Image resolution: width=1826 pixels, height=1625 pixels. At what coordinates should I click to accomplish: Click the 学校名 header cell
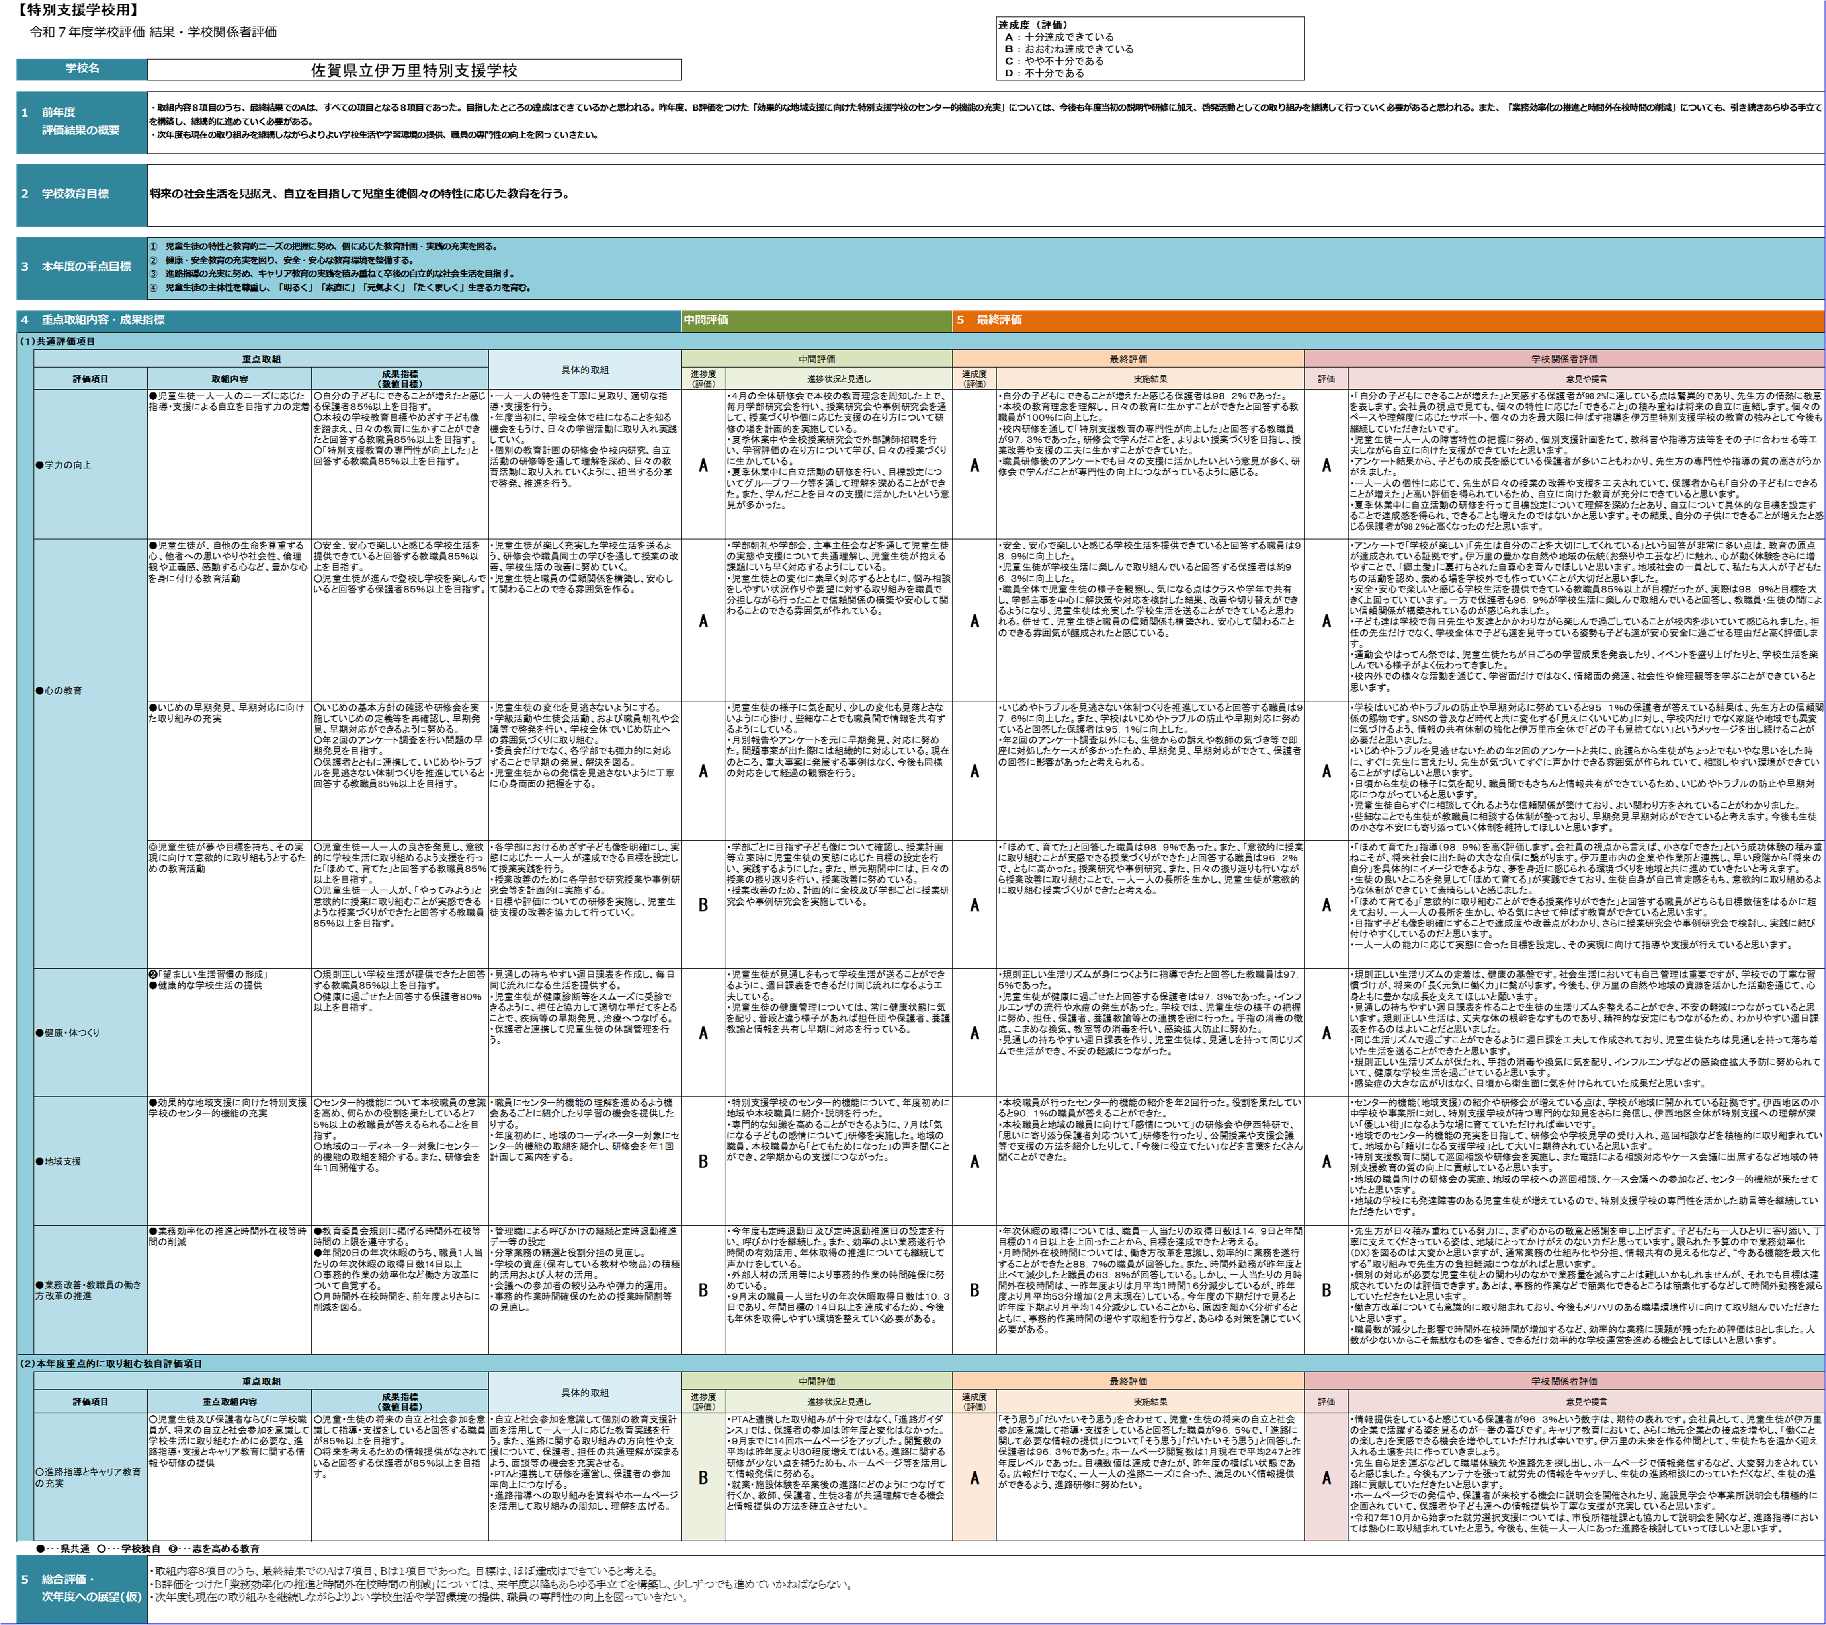[81, 69]
